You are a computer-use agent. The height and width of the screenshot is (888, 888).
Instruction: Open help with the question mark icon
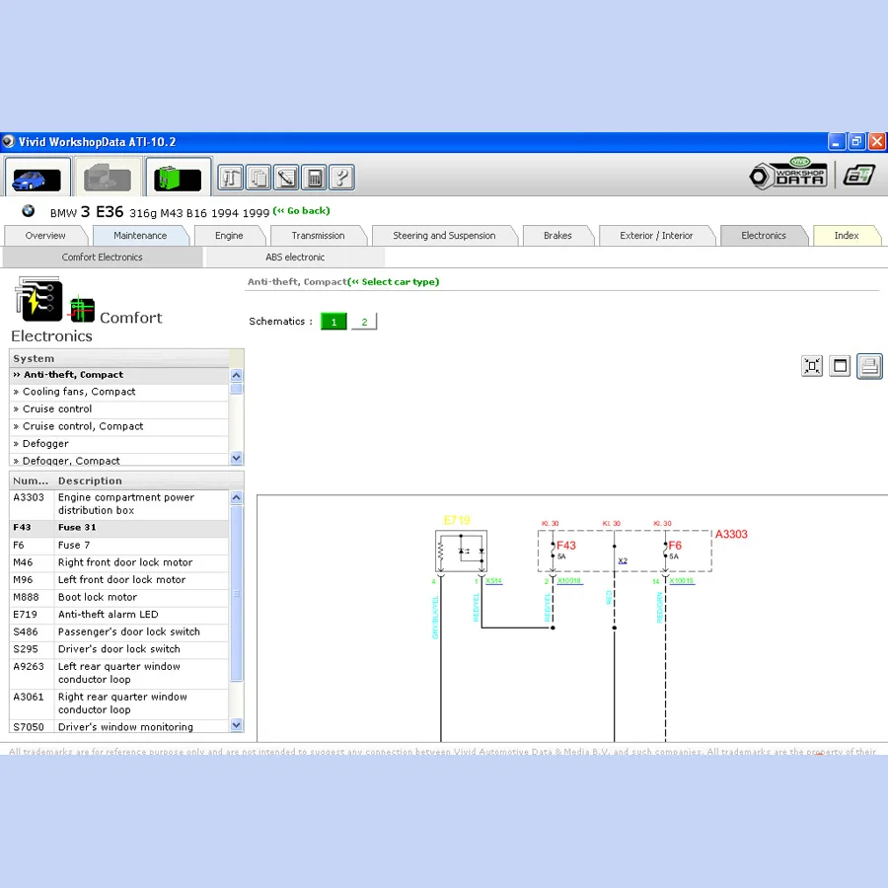[x=341, y=178]
